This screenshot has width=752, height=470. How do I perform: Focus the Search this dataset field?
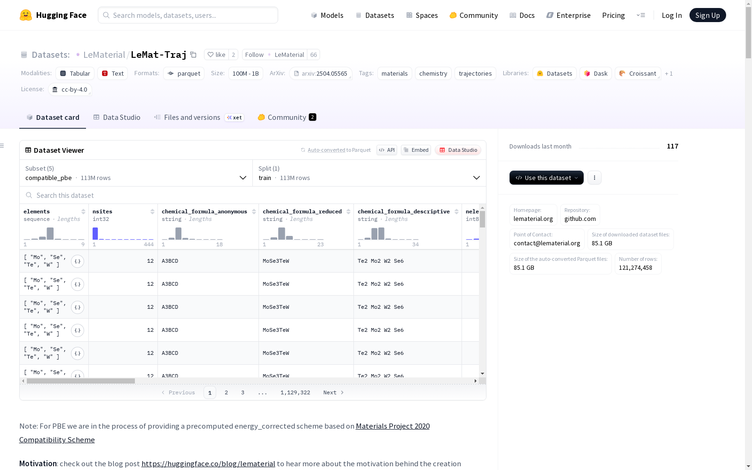253,195
